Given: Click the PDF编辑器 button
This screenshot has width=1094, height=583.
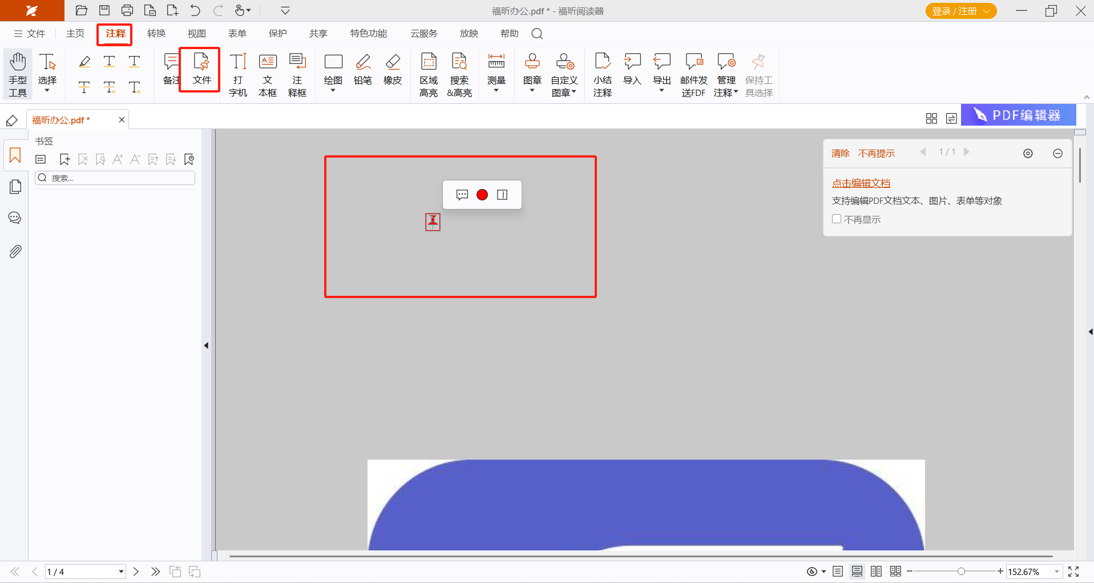Looking at the screenshot, I should (1019, 115).
